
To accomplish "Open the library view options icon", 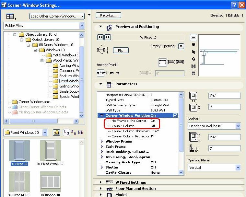I will tap(10, 16).
